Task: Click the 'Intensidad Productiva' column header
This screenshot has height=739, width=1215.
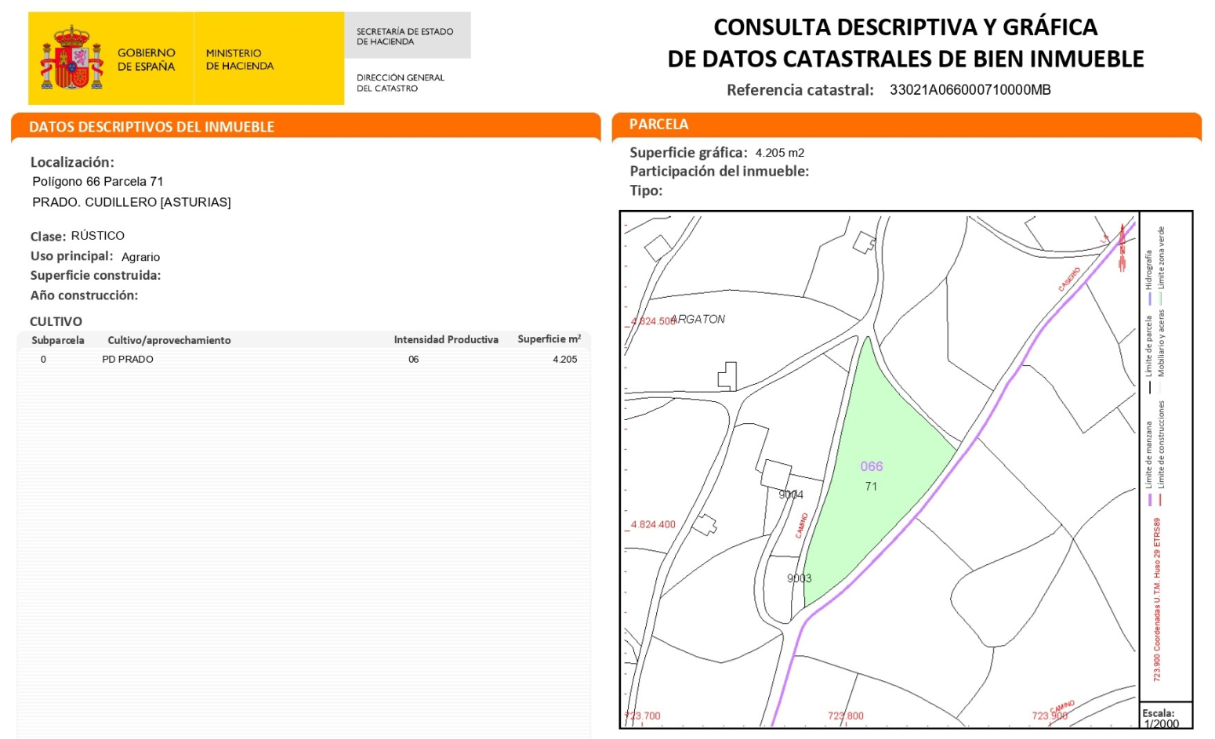Action: point(446,339)
